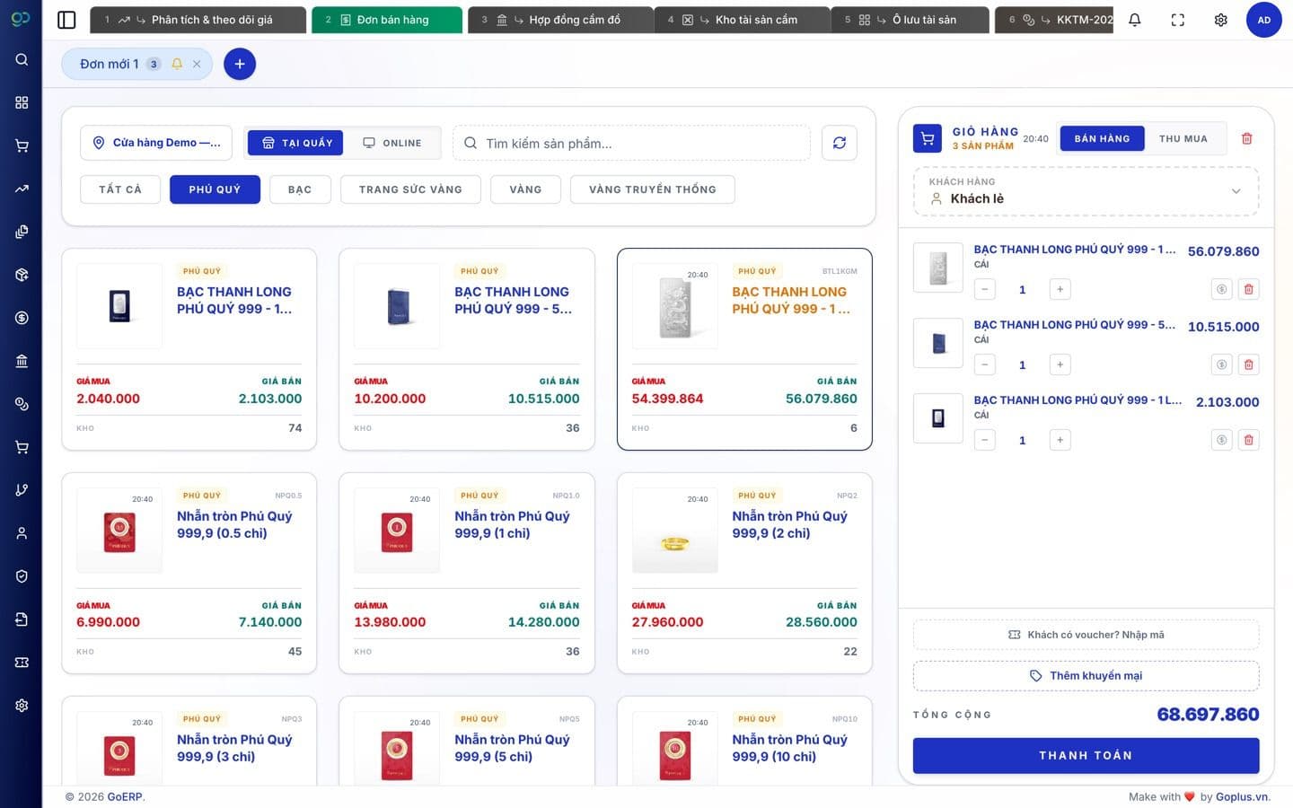Screen dimensions: 1293x808
Task: Go to the Ô lưu tài sản tab
Action: pos(910,20)
